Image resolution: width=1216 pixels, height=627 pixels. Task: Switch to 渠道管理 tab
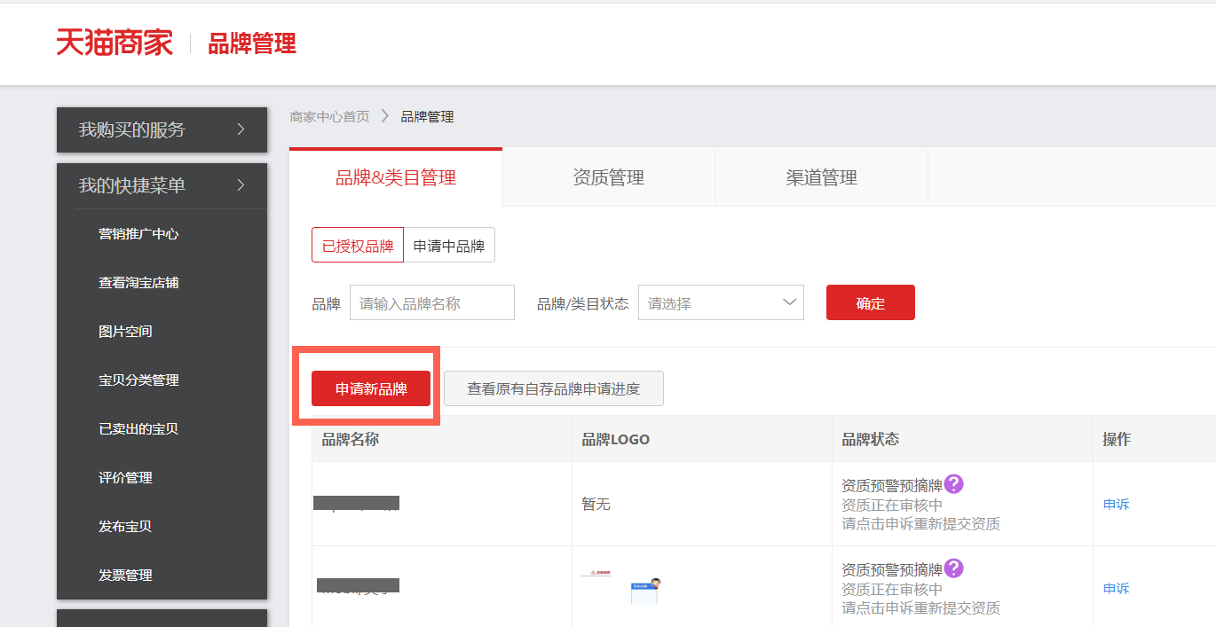822,177
